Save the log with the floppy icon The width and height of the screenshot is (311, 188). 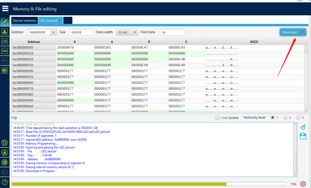click(303, 136)
